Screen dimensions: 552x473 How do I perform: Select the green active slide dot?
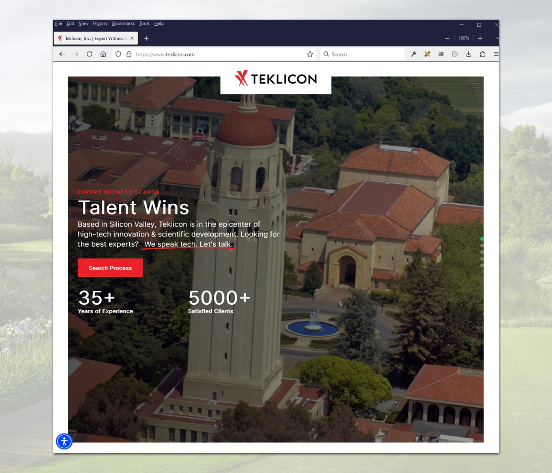click(482, 239)
